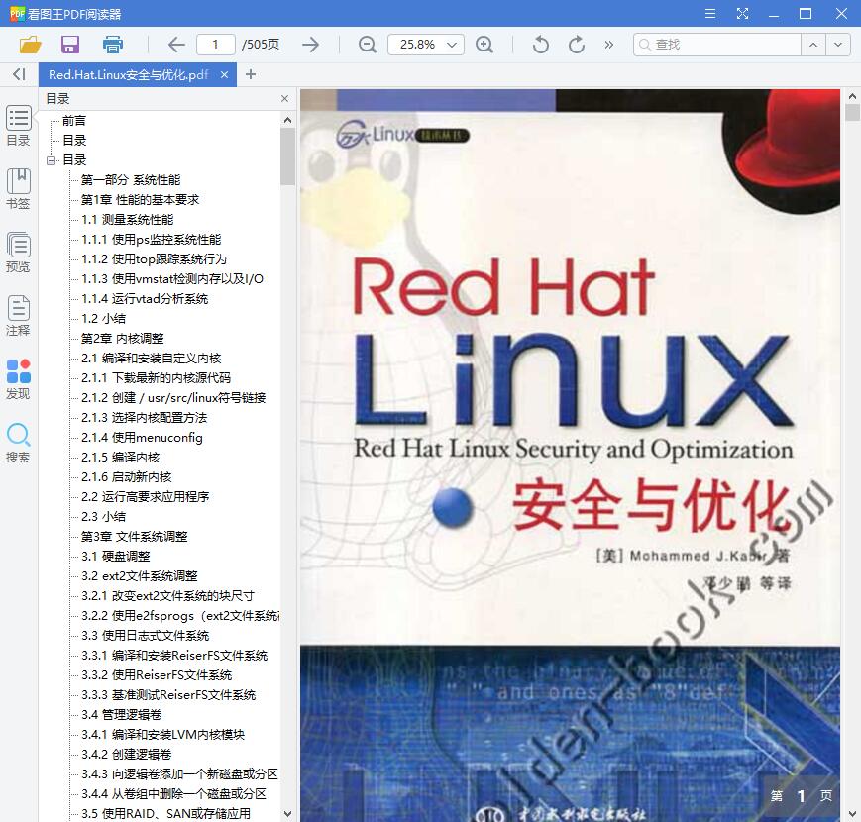The image size is (861, 822).
Task: Open the 发现 discover panel
Action: (18, 379)
